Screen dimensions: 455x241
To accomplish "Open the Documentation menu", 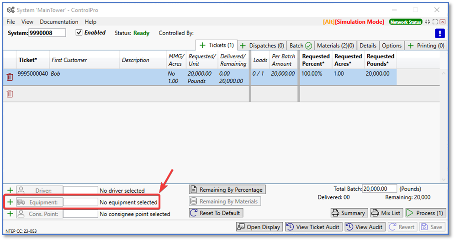I will click(59, 22).
